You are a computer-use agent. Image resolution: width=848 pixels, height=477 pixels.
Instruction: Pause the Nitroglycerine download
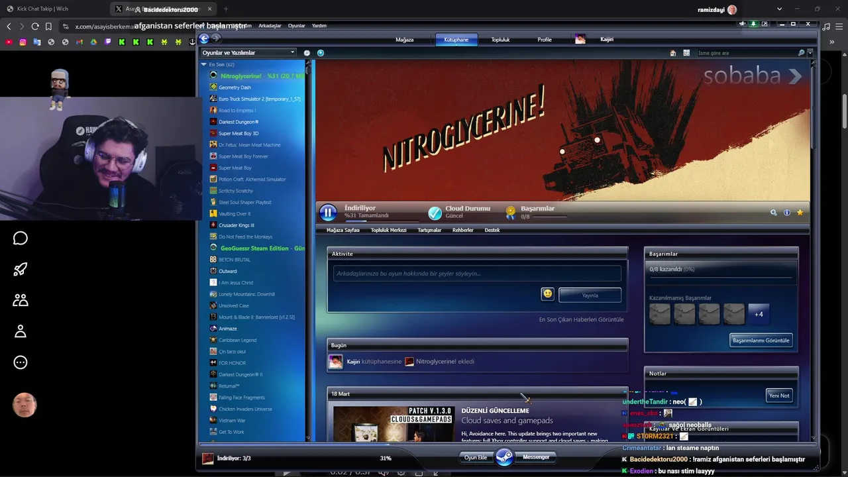[327, 213]
